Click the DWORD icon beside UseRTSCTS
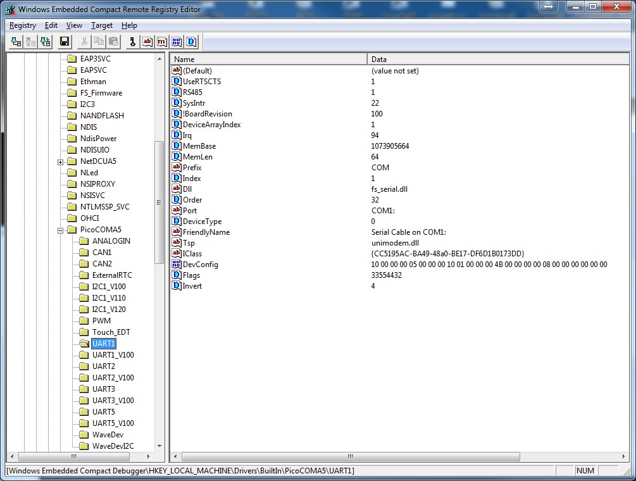Screen dimensions: 636x481 tap(177, 81)
